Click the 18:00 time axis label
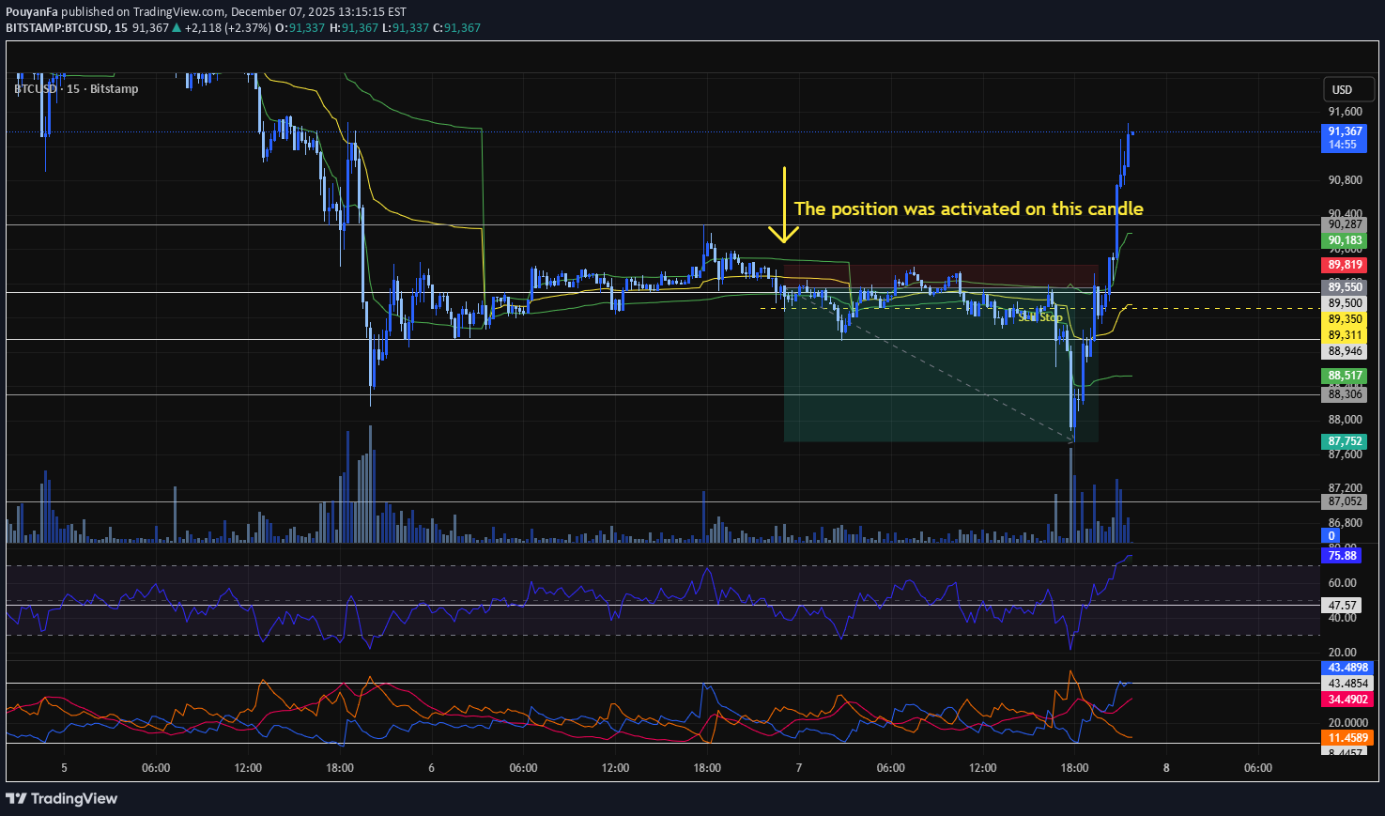1385x816 pixels. [x=1073, y=767]
